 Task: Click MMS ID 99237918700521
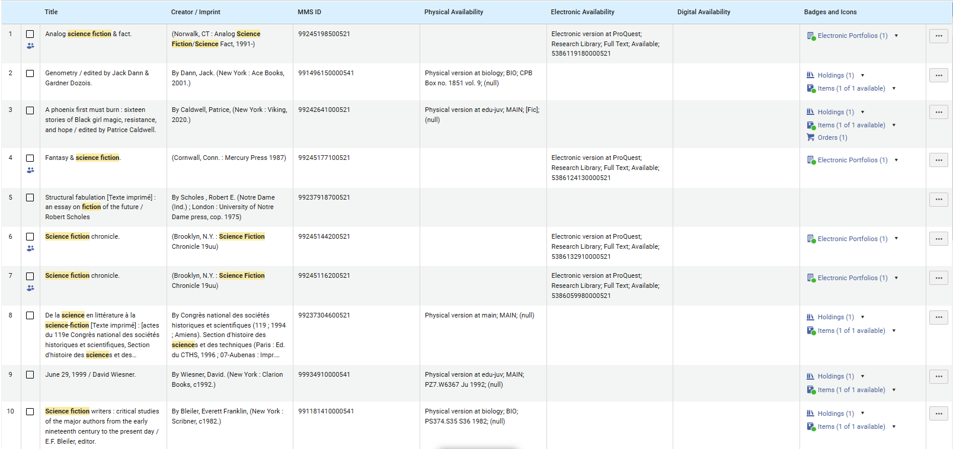click(324, 198)
